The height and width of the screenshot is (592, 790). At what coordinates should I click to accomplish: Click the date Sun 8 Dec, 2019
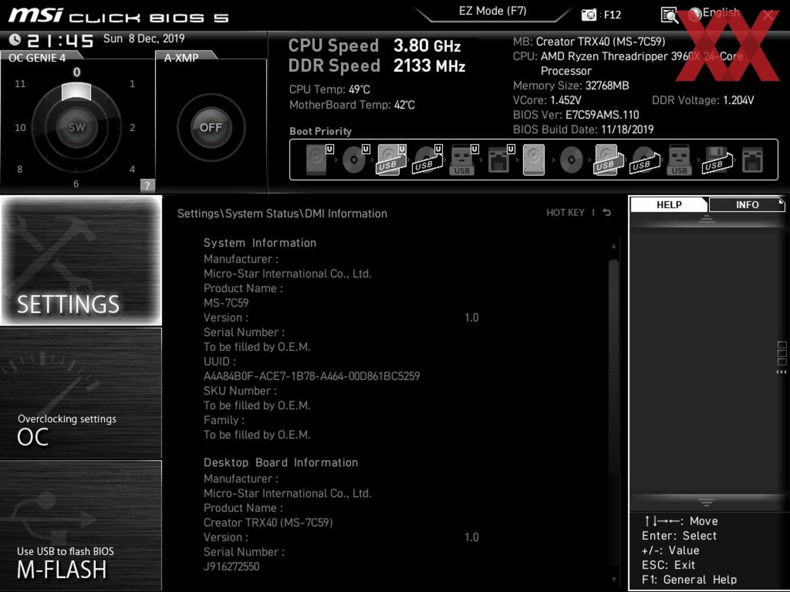point(144,38)
